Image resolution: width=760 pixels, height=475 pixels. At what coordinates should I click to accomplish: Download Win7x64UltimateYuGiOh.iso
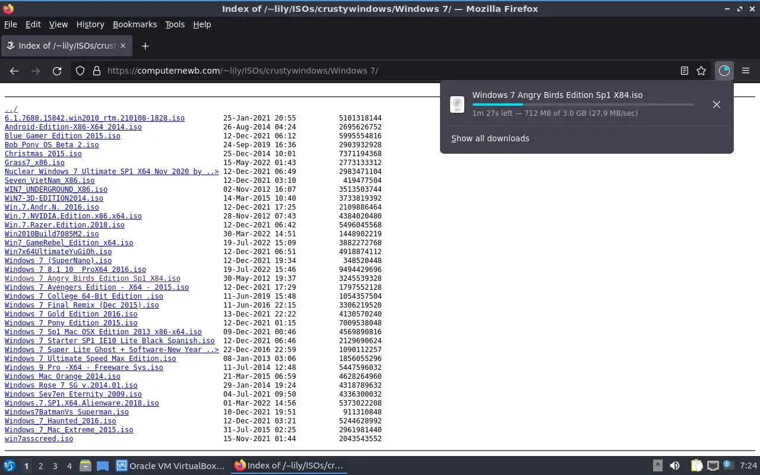(x=58, y=252)
